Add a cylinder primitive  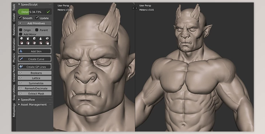pyautogui.click(x=28, y=39)
